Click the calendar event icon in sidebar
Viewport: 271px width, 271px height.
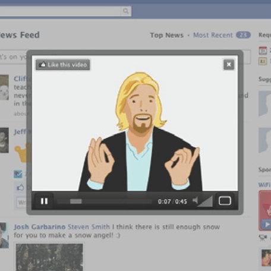coord(263,51)
